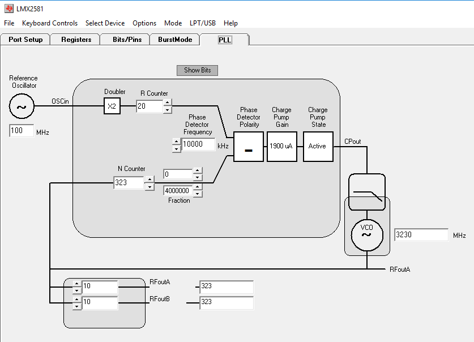Increase fraction numerator 0 with up arrow

pyautogui.click(x=198, y=170)
